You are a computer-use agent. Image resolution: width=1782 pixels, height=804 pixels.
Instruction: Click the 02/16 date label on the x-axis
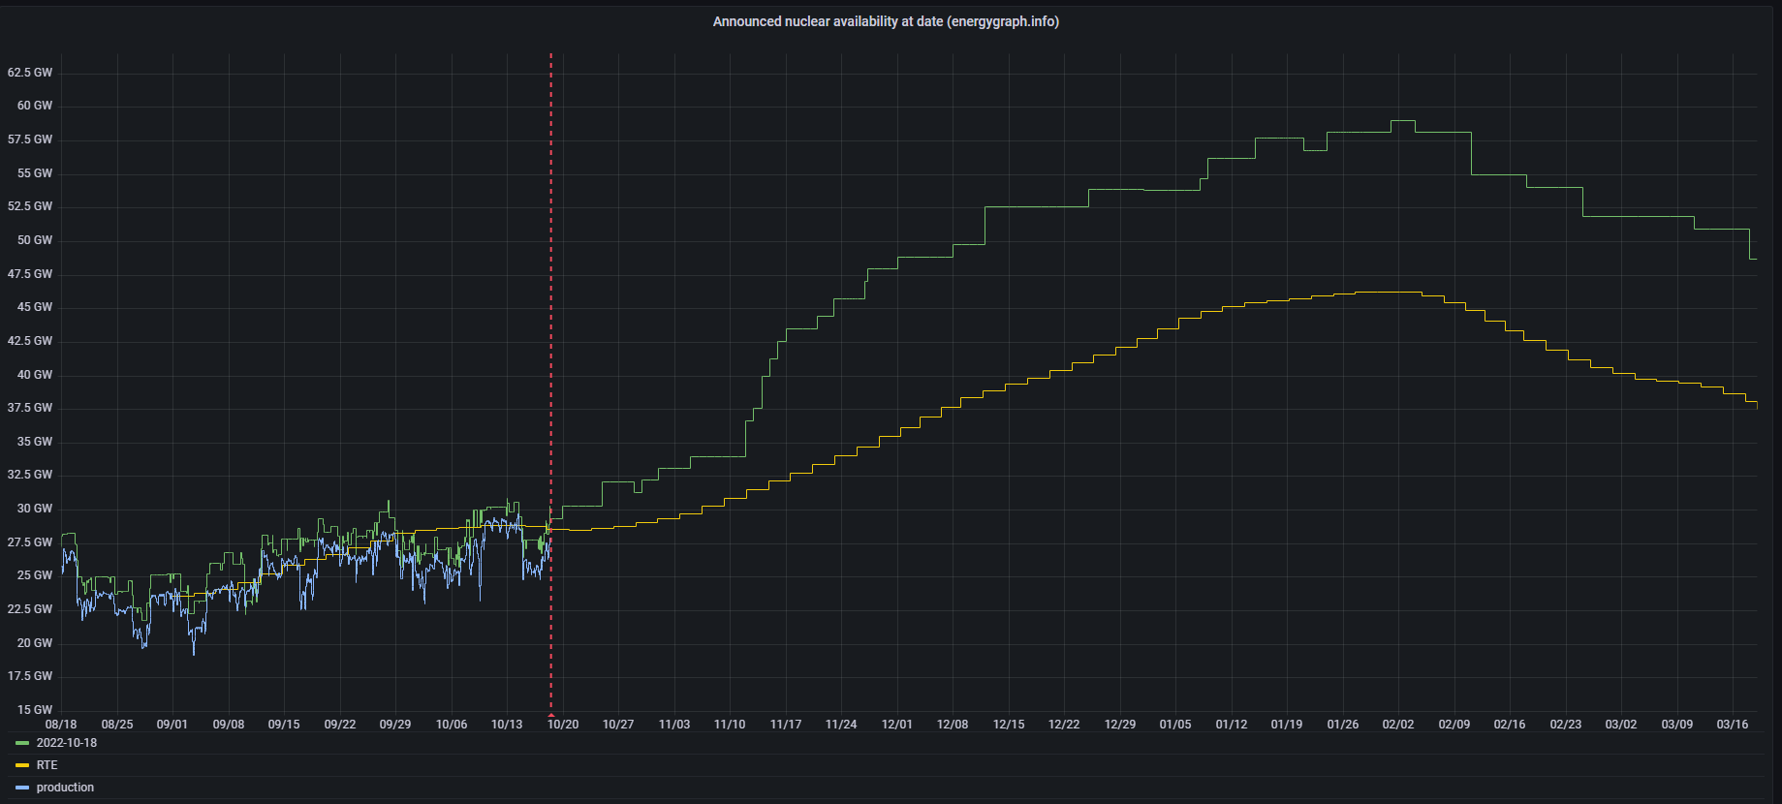point(1510,725)
